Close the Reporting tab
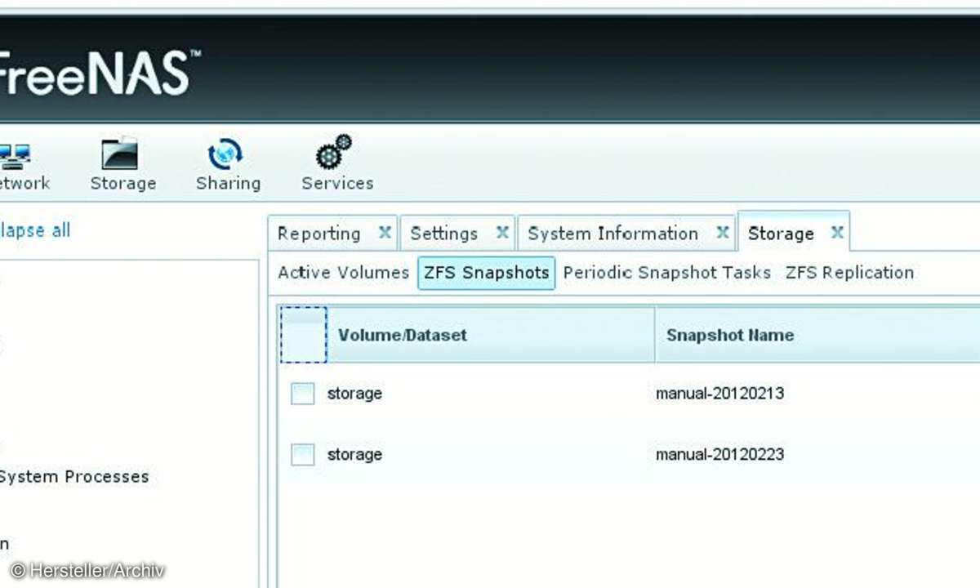This screenshot has width=980, height=588. (x=385, y=233)
